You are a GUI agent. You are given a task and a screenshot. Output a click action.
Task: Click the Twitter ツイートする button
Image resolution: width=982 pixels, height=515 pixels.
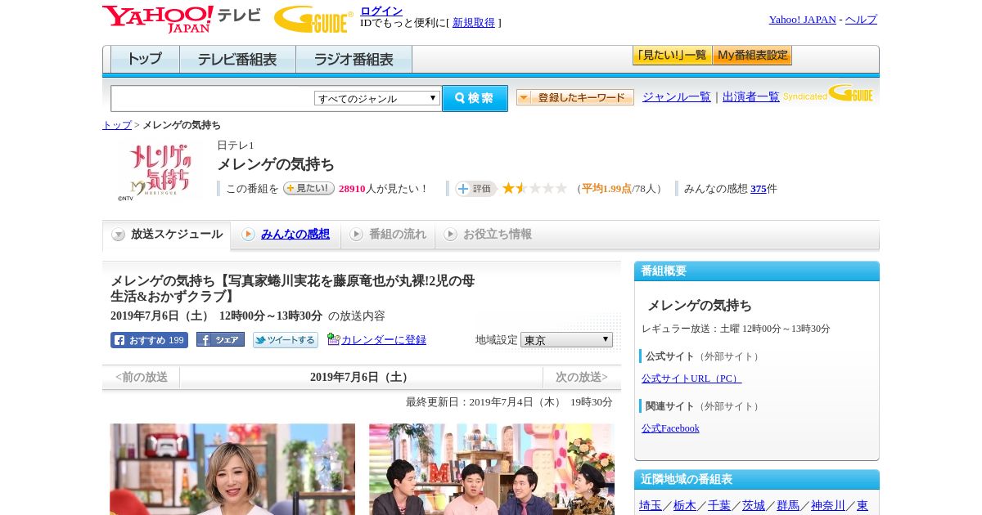(285, 340)
